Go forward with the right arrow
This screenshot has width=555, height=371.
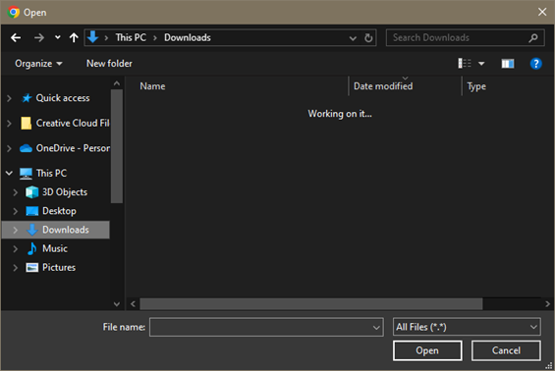(39, 37)
